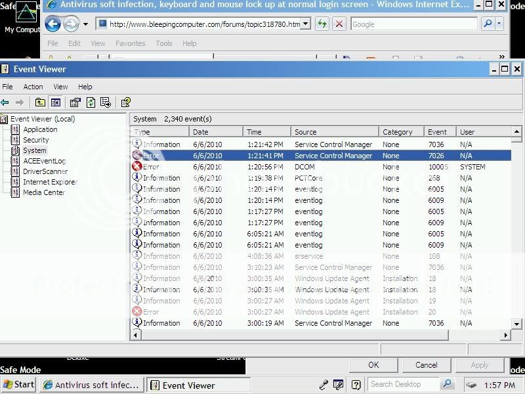
Task: Go forward in the Internet Explorer window
Action: coord(71,24)
